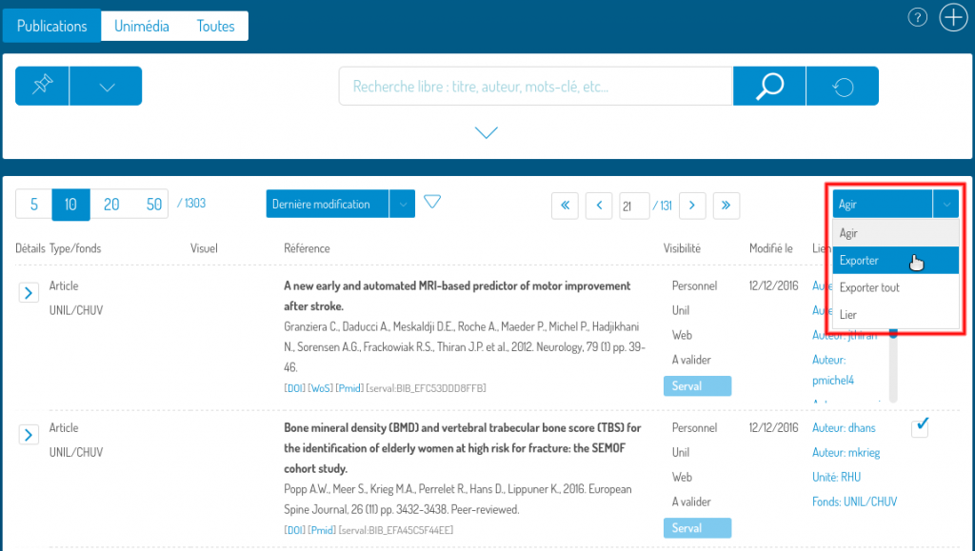Choose Lier from the action menu
Screen dimensions: 975x551
tap(895, 314)
